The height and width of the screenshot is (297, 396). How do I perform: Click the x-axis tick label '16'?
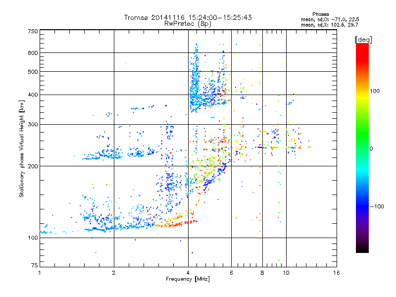[337, 273]
